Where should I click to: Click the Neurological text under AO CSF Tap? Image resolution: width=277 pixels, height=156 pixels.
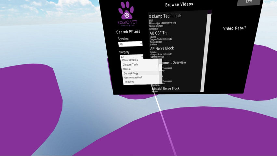[156, 42]
